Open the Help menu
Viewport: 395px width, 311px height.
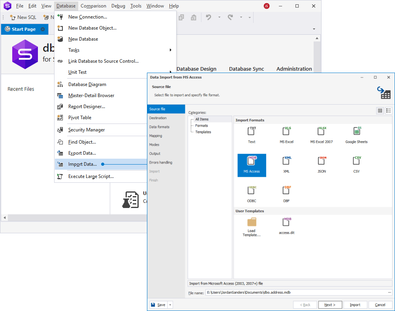click(174, 6)
